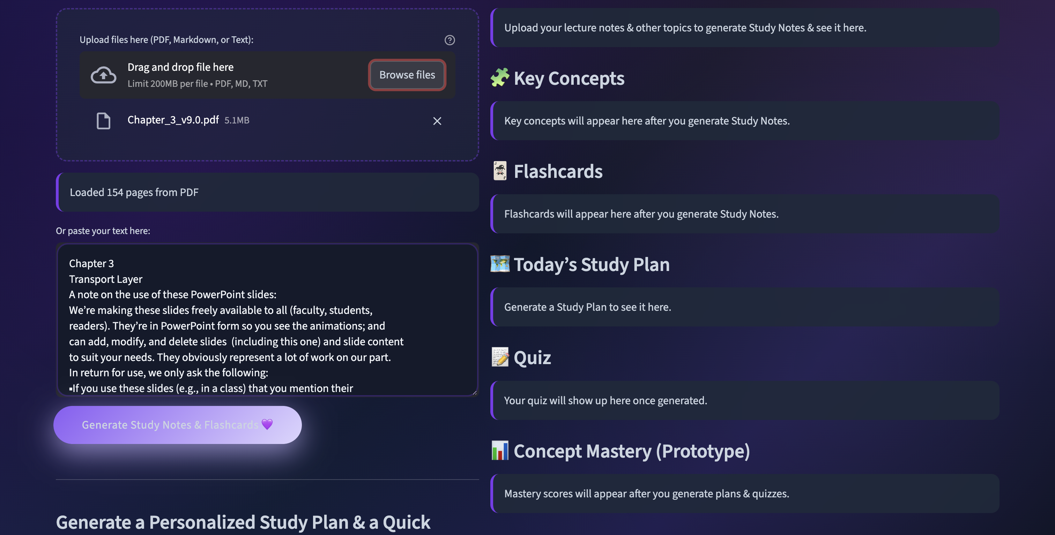The width and height of the screenshot is (1055, 535).
Task: Click the Today's Study Plan heading
Action: coord(592,264)
